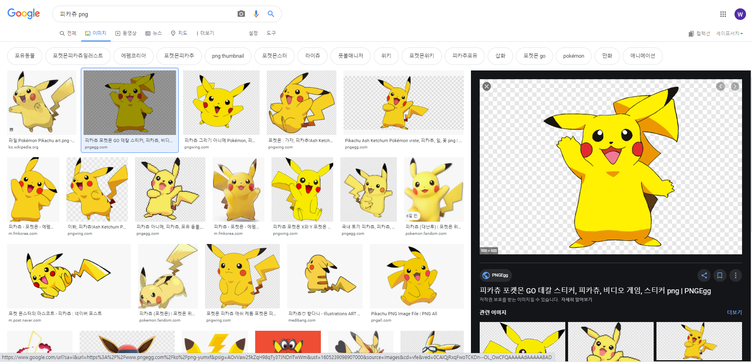Go to next image in preview
752x363 pixels.
pyautogui.click(x=735, y=86)
